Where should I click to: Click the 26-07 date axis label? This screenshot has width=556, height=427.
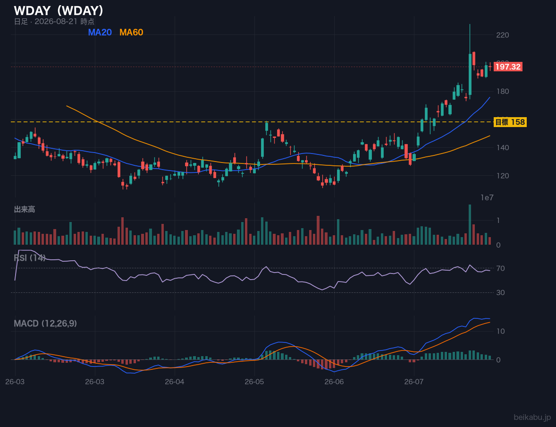pos(414,382)
